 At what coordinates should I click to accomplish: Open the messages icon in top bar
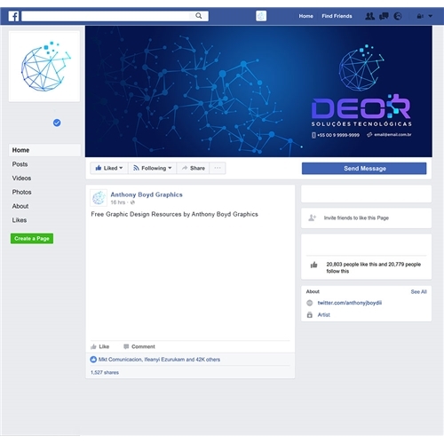pyautogui.click(x=384, y=16)
